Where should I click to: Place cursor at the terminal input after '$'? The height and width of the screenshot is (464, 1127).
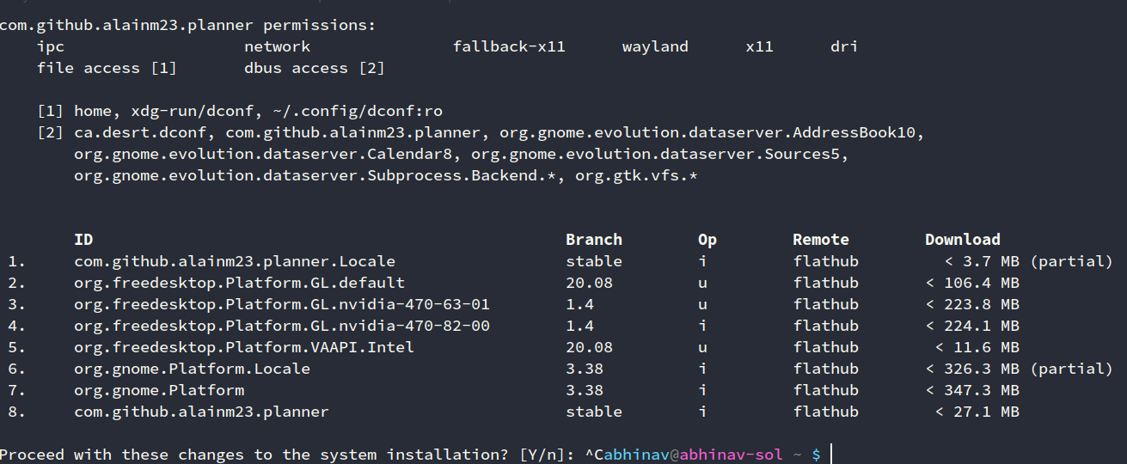point(833,455)
